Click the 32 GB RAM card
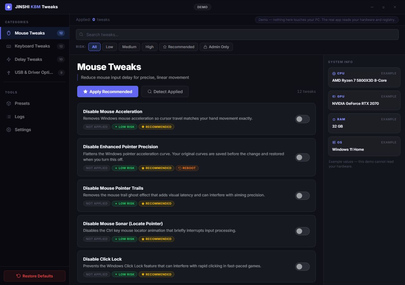The image size is (405, 285). click(364, 123)
